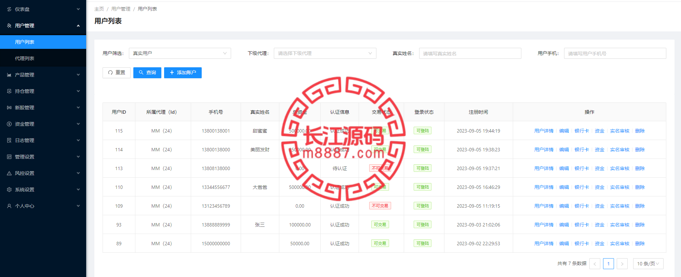Click the 共有 7 条数据 total text
This screenshot has height=277, width=681.
point(572,263)
